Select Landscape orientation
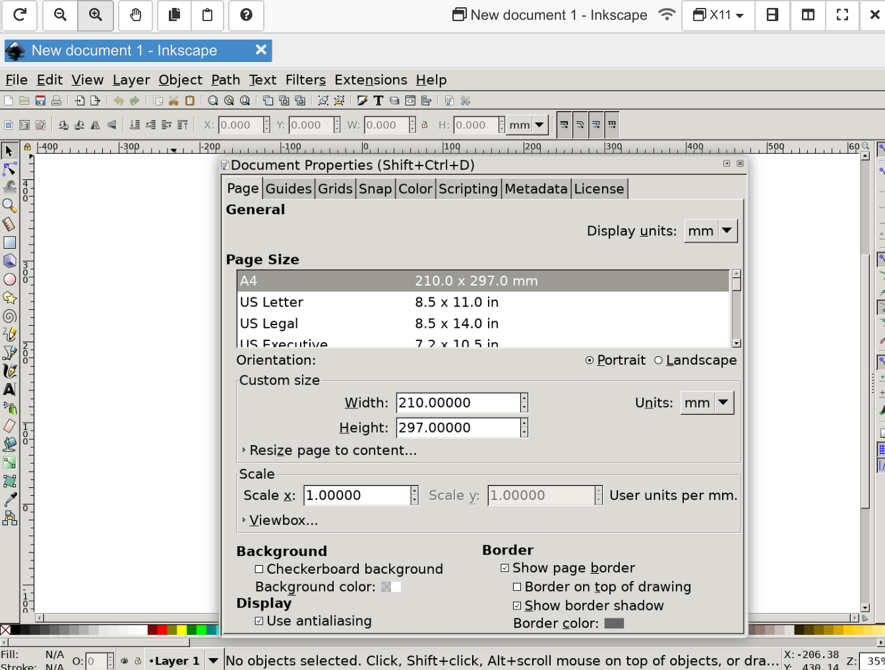This screenshot has height=670, width=885. (658, 360)
